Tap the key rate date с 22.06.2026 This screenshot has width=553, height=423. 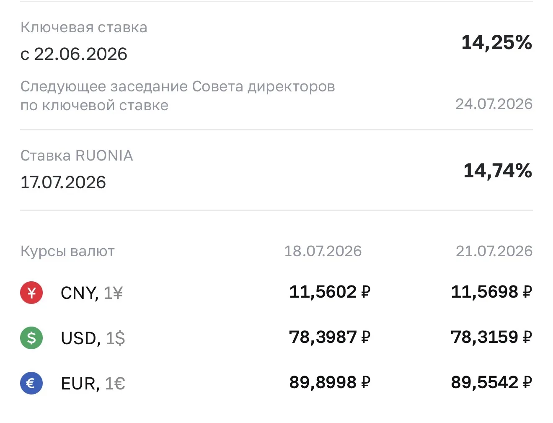point(74,54)
